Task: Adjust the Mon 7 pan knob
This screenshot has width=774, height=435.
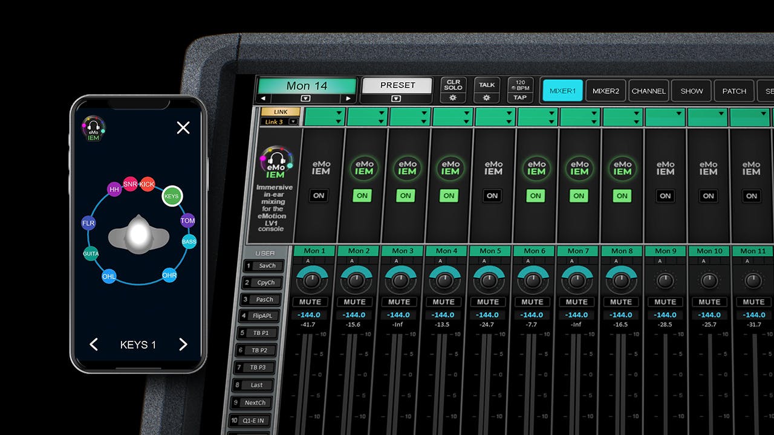Action: pyautogui.click(x=577, y=280)
